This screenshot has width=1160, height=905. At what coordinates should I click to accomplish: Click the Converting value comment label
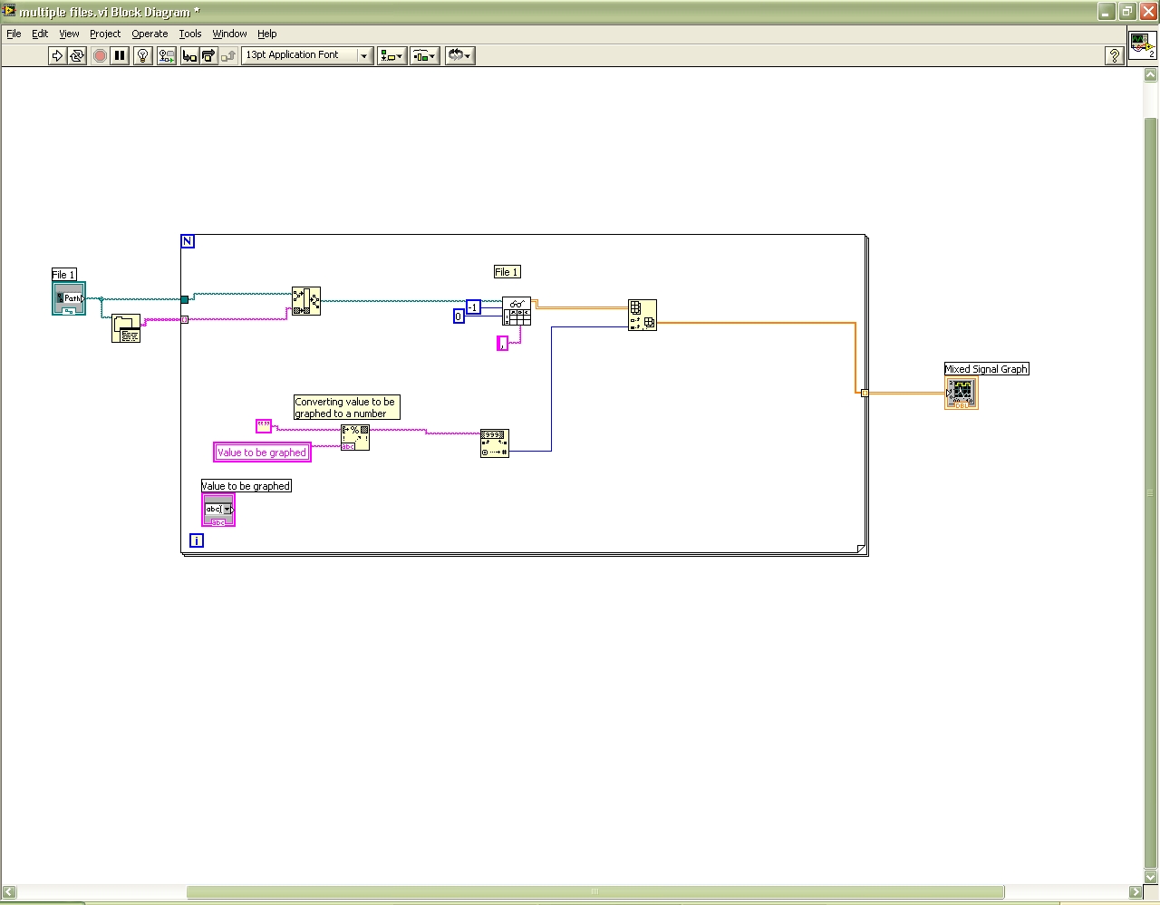coord(346,407)
